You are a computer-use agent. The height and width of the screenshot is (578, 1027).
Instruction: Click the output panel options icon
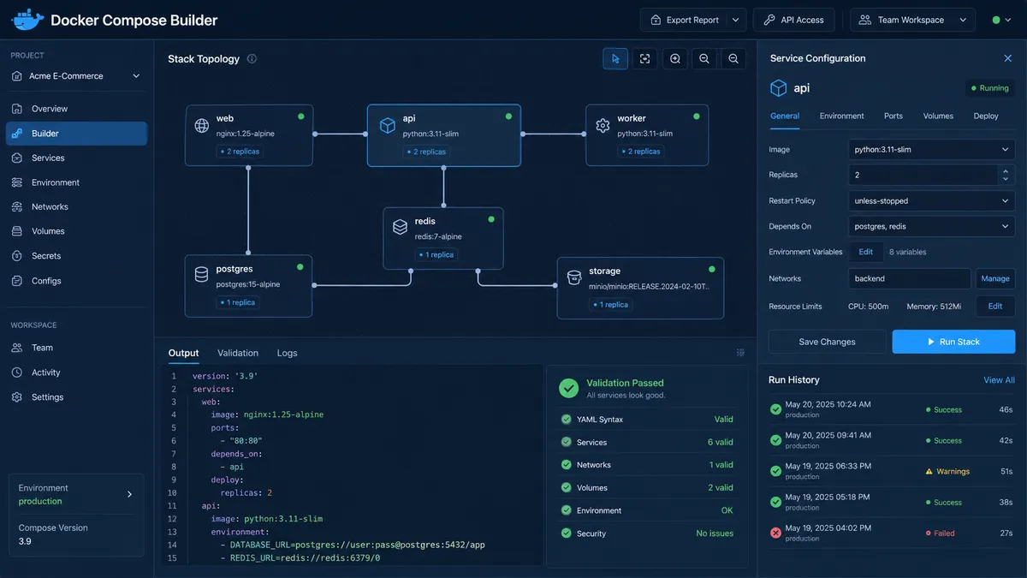pos(740,353)
